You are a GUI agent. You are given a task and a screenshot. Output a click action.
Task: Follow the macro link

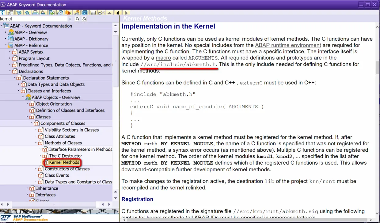tap(163, 58)
